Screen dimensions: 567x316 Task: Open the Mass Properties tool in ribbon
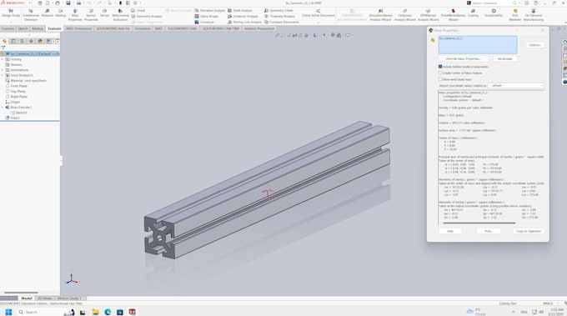point(75,14)
